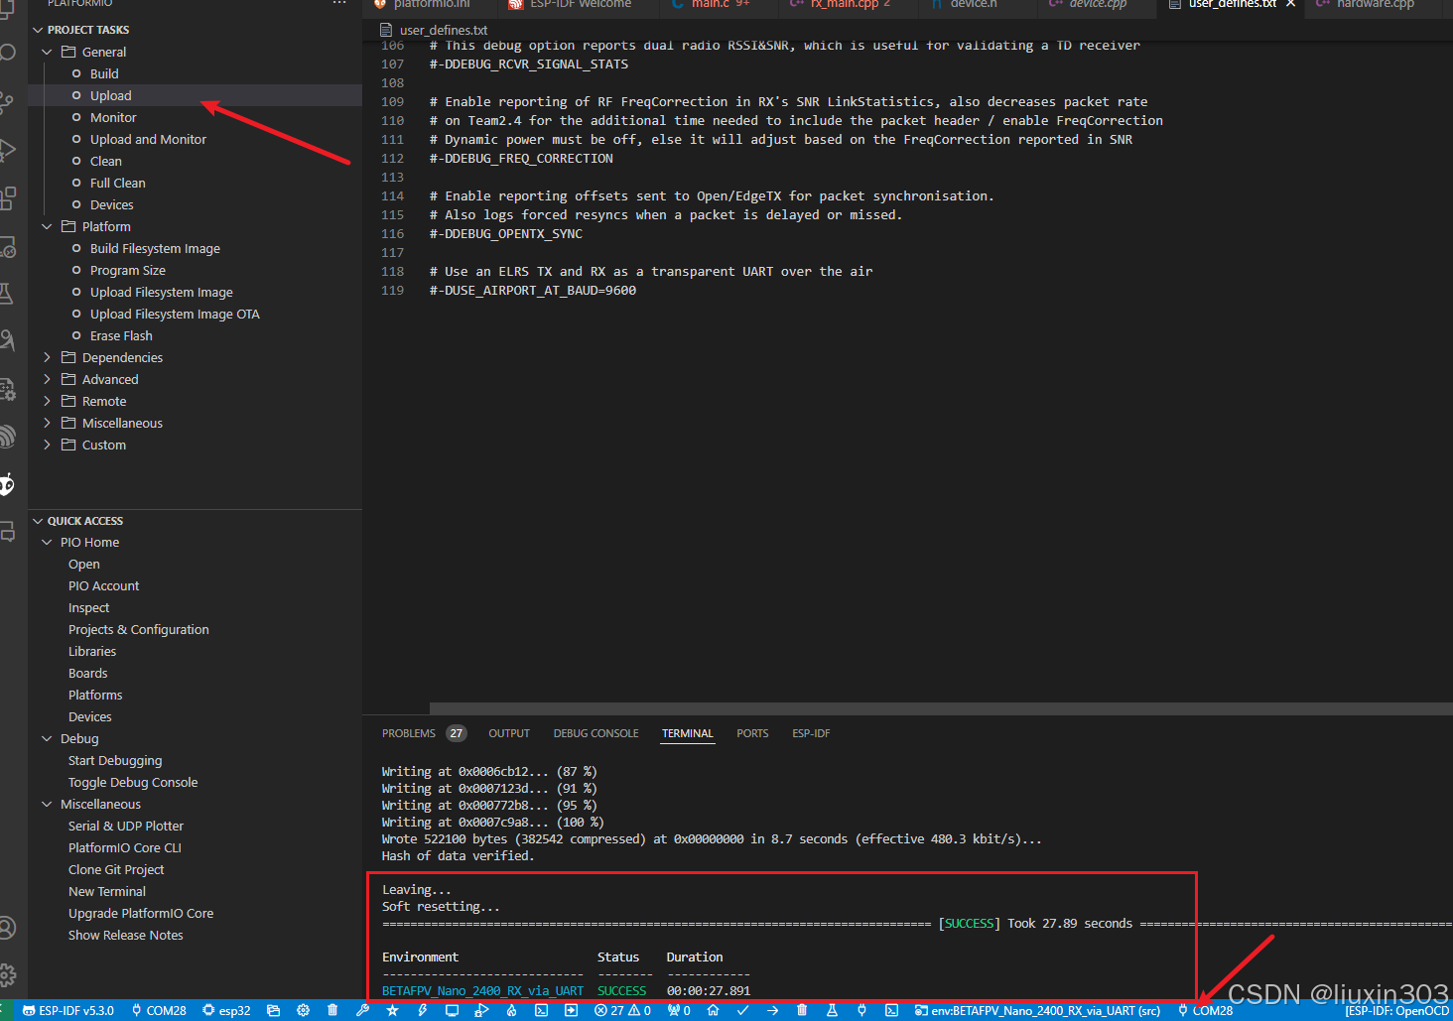This screenshot has height=1021, width=1453.
Task: Open the Search sidebar view
Action: tap(7, 52)
